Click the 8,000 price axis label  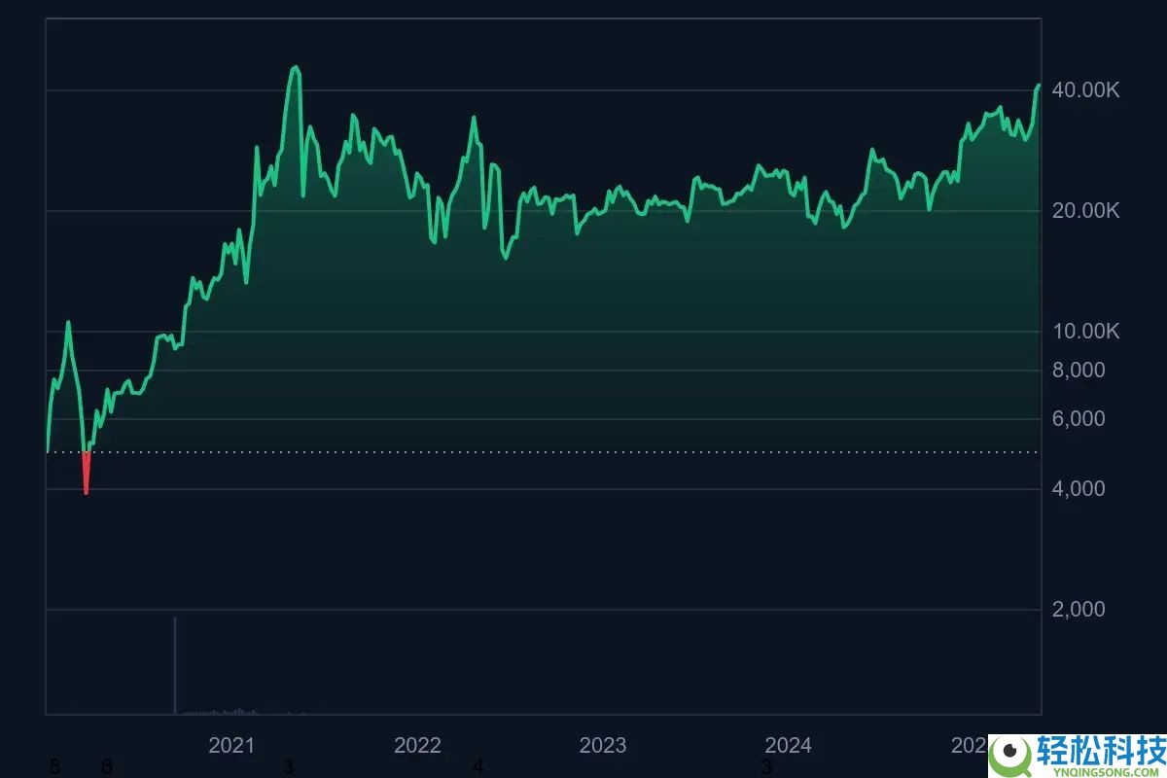[x=1079, y=371]
